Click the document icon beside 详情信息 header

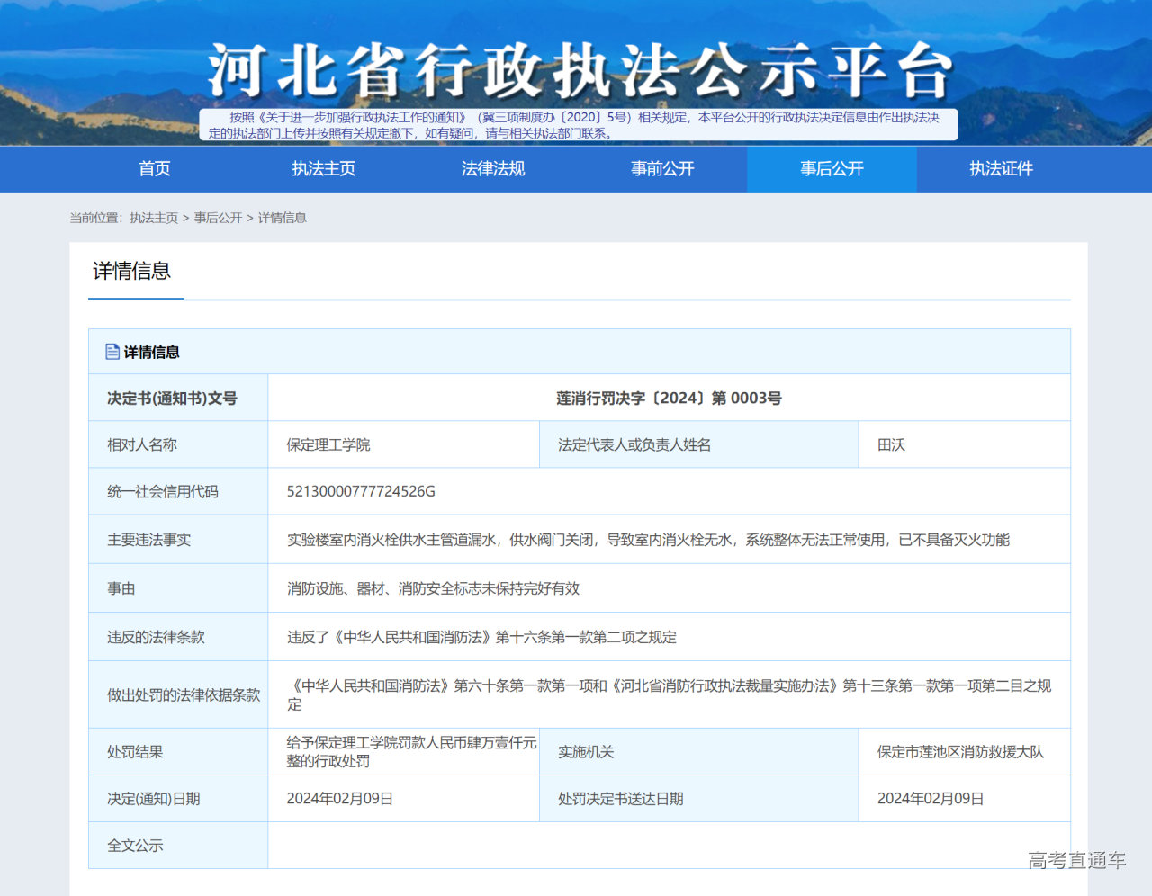click(112, 352)
